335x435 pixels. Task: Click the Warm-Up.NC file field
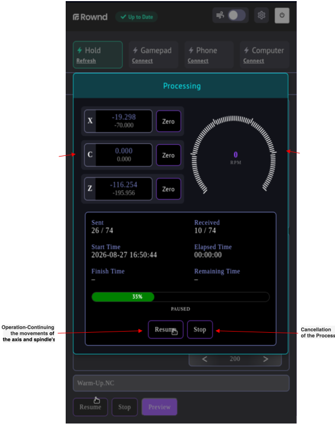click(x=181, y=383)
